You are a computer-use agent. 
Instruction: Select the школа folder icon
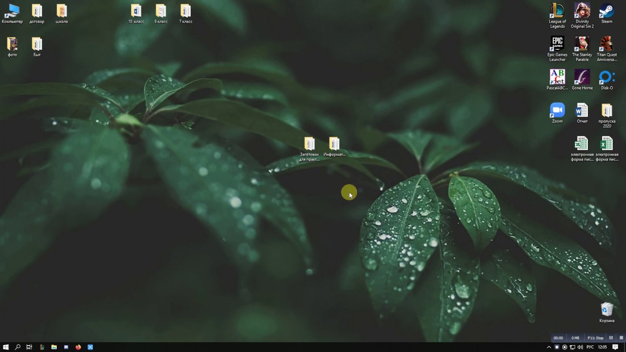point(62,14)
